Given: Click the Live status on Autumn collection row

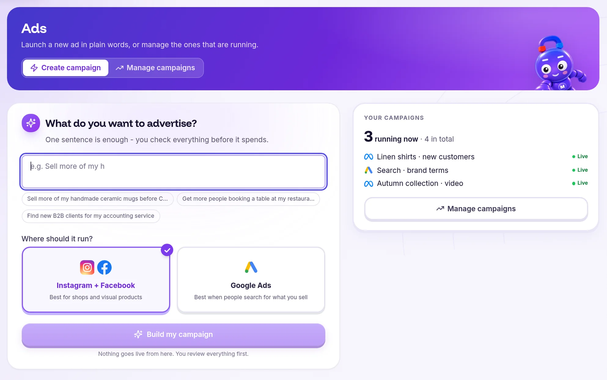Looking at the screenshot, I should tap(580, 183).
